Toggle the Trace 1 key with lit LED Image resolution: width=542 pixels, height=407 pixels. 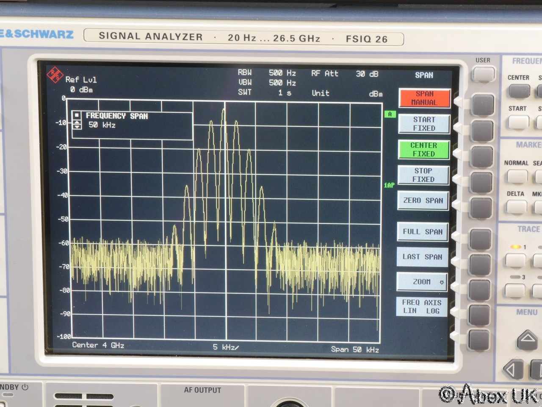click(515, 259)
